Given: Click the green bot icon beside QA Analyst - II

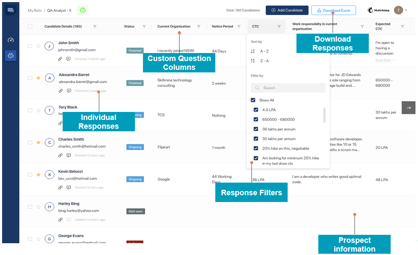Looking at the screenshot, I should point(83,10).
